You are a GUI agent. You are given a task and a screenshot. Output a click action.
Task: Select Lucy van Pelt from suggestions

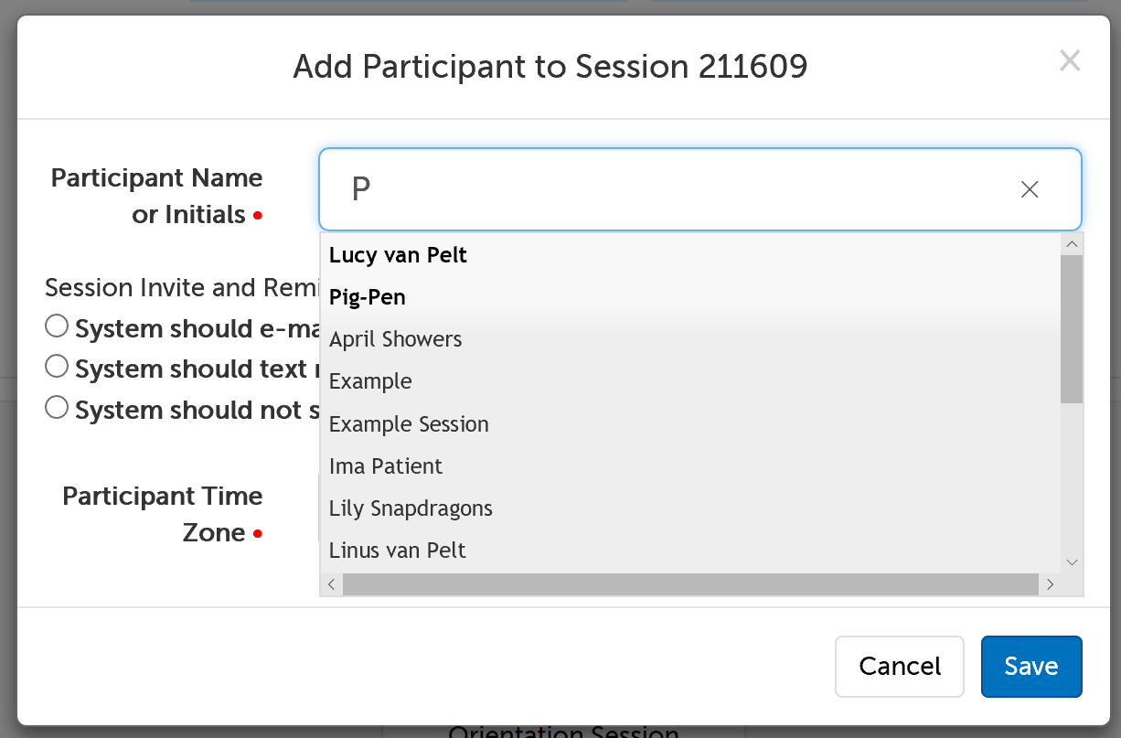(x=398, y=255)
